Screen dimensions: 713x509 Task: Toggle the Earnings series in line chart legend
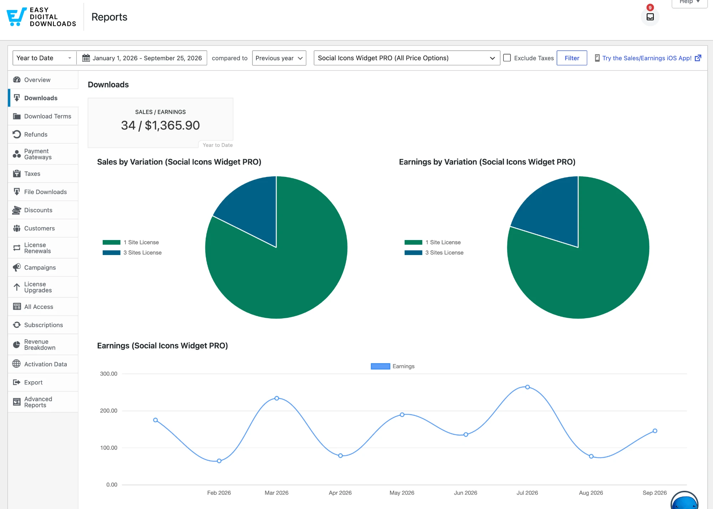pos(393,366)
